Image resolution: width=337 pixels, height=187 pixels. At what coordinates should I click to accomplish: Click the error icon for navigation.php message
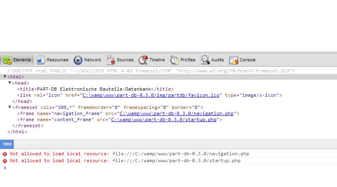click(x=5, y=154)
